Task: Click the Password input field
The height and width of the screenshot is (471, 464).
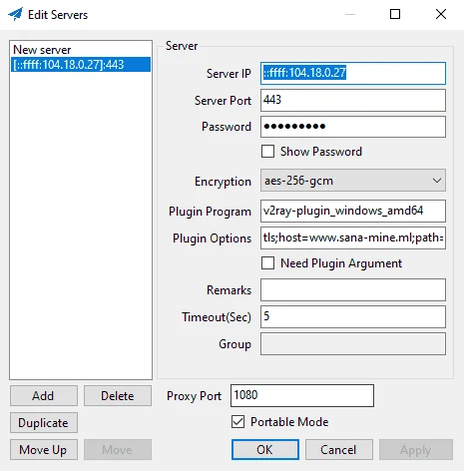Action: (x=353, y=127)
